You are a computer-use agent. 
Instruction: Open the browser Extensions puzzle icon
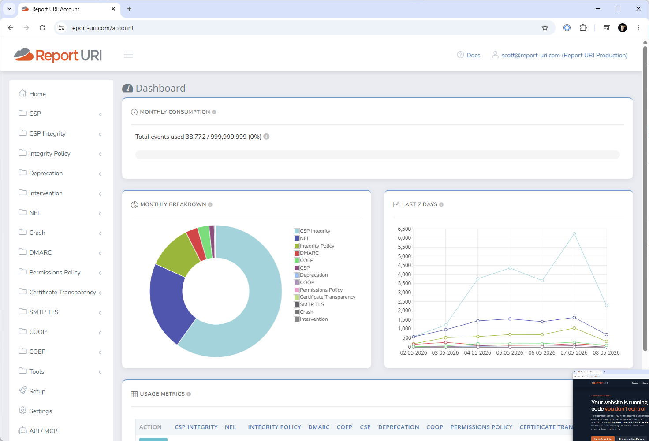[x=583, y=28]
